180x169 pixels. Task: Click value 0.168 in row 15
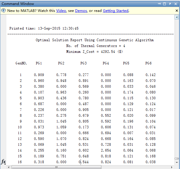pyautogui.click(x=150, y=156)
